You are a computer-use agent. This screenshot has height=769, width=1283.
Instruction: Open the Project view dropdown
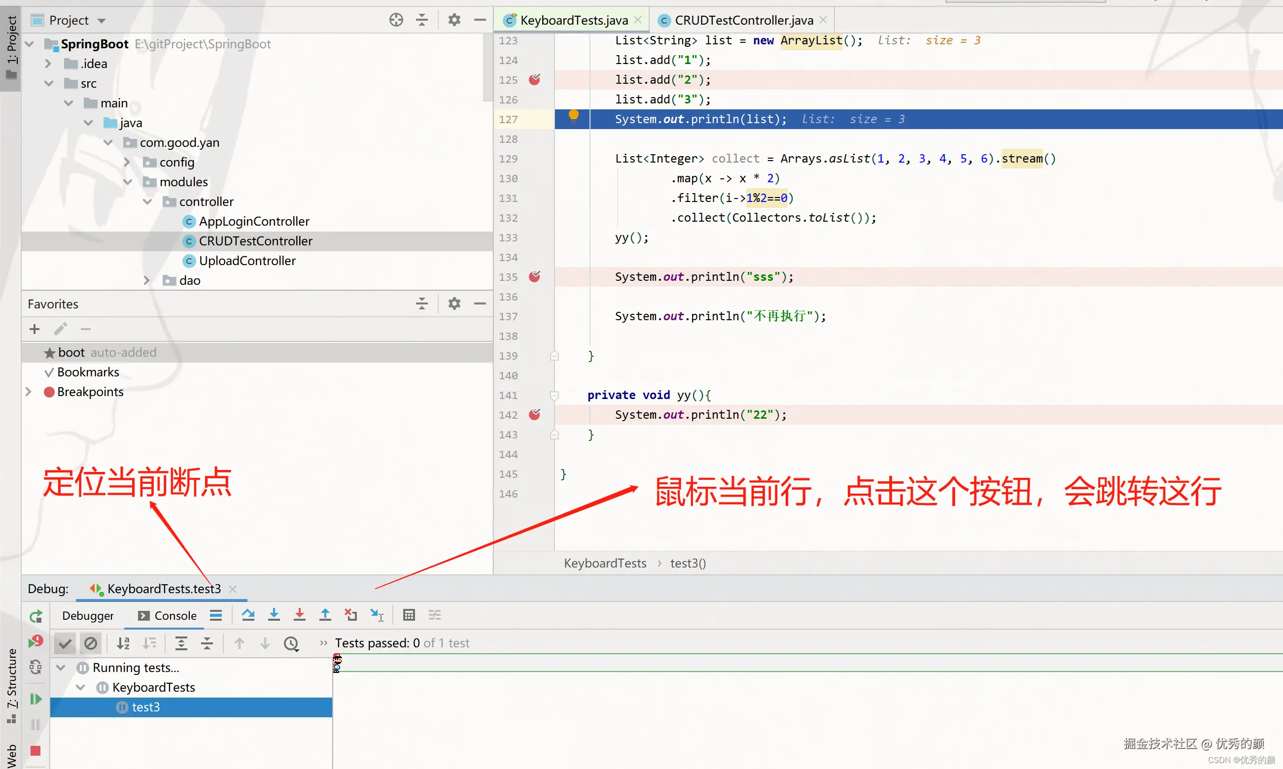(102, 21)
